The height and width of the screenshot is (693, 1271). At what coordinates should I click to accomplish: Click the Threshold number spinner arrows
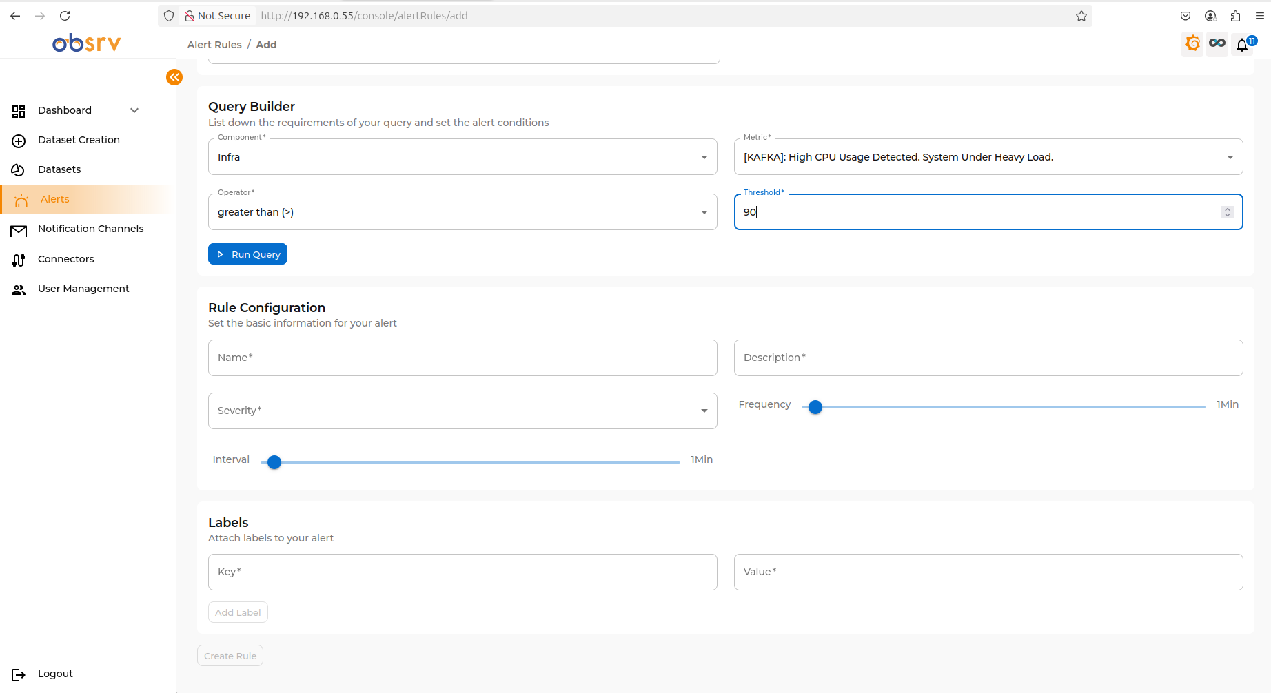tap(1228, 212)
